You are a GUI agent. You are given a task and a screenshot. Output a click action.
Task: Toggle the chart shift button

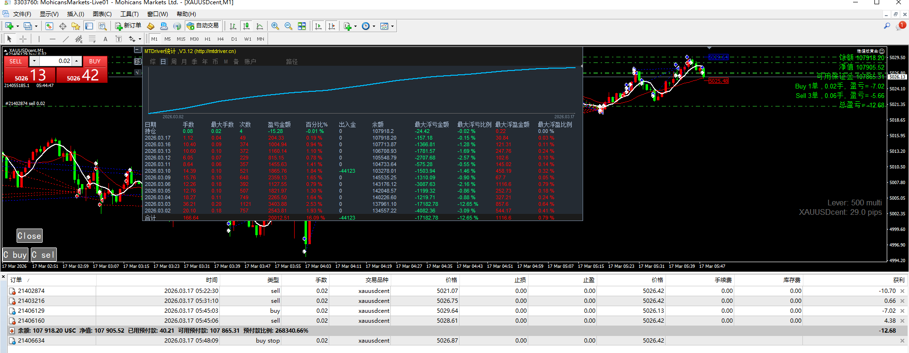[x=332, y=26]
